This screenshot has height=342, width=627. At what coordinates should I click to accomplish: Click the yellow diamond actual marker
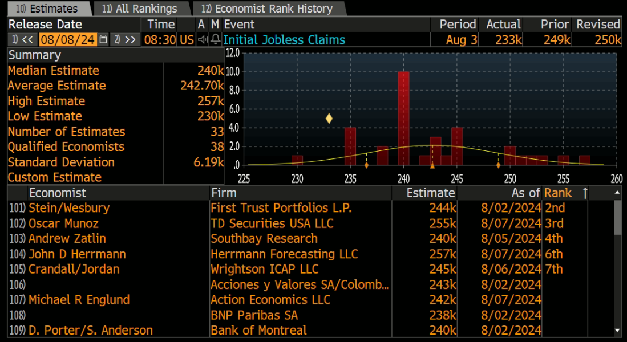(329, 118)
